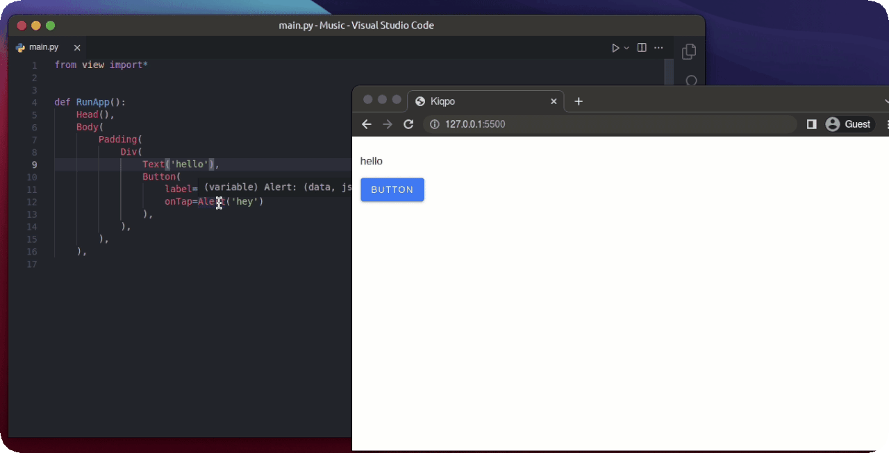Viewport: 889px width, 453px height.
Task: Open a new browser tab
Action: click(579, 101)
